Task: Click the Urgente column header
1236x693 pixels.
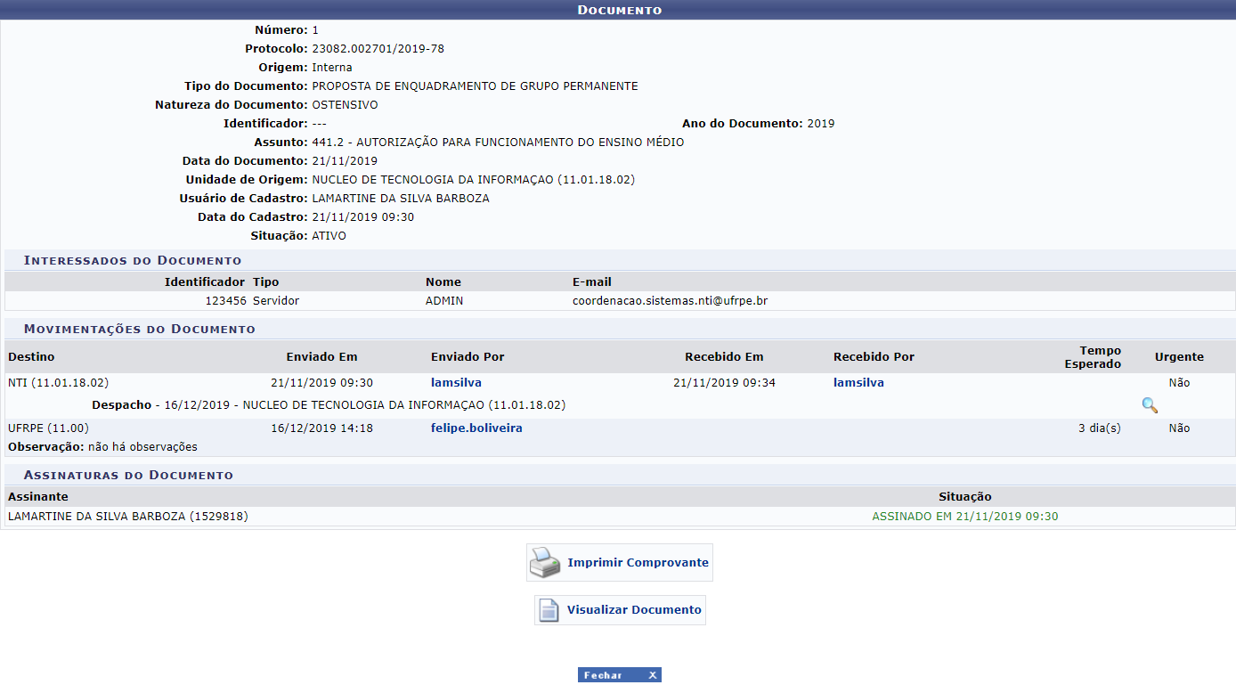Action: pyautogui.click(x=1179, y=357)
